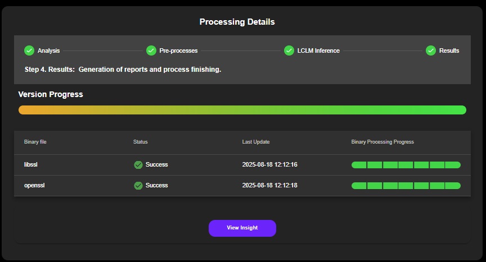Click the Binary Processing Progress column header

tap(382, 142)
